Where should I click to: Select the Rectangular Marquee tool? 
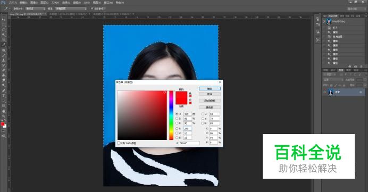coord(4,24)
